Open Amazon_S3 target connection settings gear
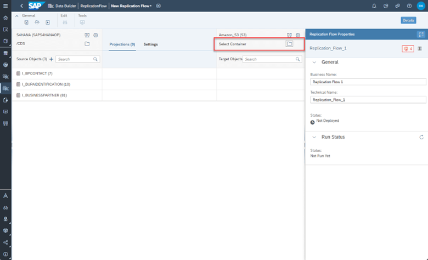 point(298,35)
